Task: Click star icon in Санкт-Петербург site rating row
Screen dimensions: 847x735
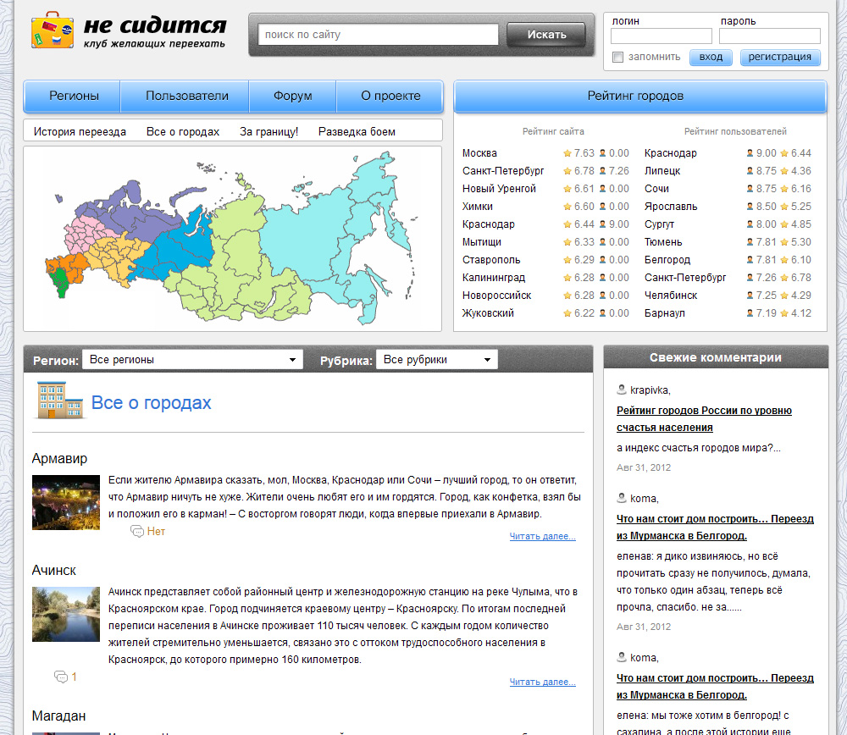Action: tap(567, 171)
